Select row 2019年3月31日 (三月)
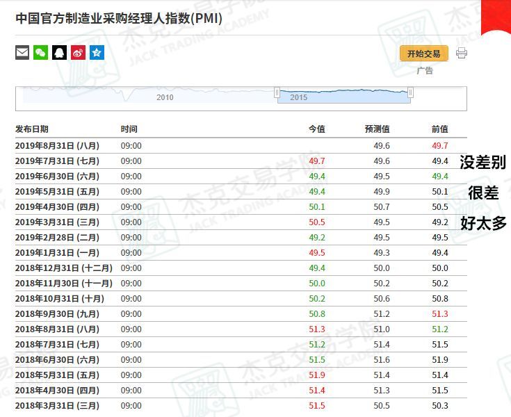511x417 pixels. pos(241,222)
